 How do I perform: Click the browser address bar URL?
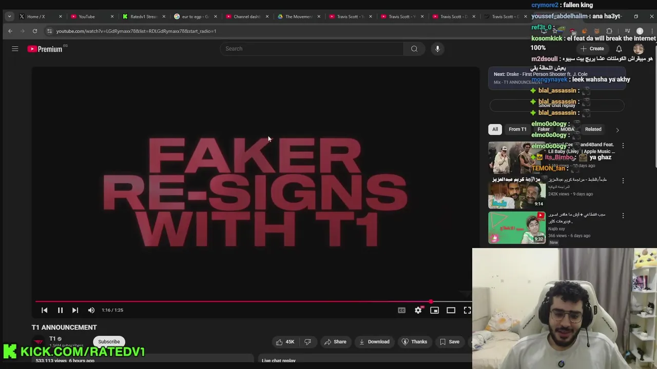[136, 31]
